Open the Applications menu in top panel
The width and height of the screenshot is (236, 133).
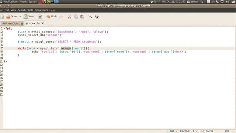tap(11, 1)
